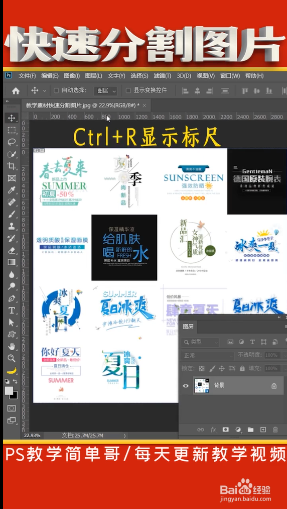The height and width of the screenshot is (509, 287).
Task: Select the Blur tool
Action: point(12,274)
